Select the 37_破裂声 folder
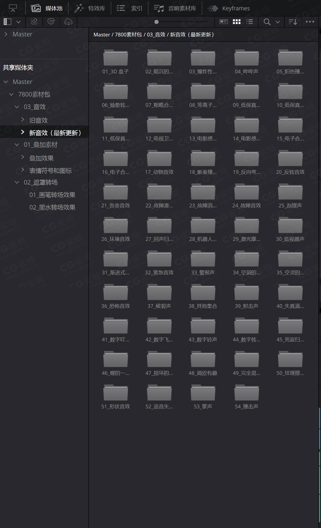The image size is (321, 528). (159, 296)
